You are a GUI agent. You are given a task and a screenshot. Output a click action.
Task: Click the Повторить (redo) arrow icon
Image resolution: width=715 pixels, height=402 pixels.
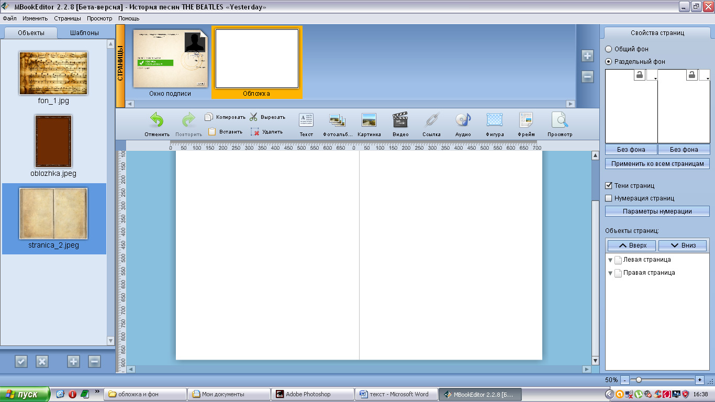(188, 120)
